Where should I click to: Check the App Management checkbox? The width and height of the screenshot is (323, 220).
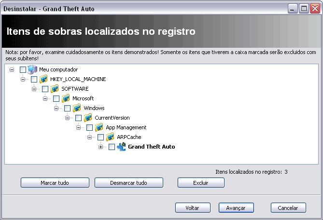[x=90, y=127]
